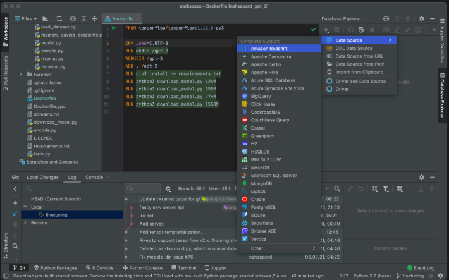Open Scratches and Consoles node

(52, 162)
